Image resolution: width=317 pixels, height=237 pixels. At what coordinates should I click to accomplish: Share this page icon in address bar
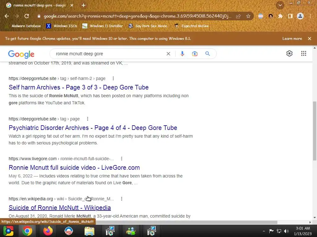(x=238, y=16)
